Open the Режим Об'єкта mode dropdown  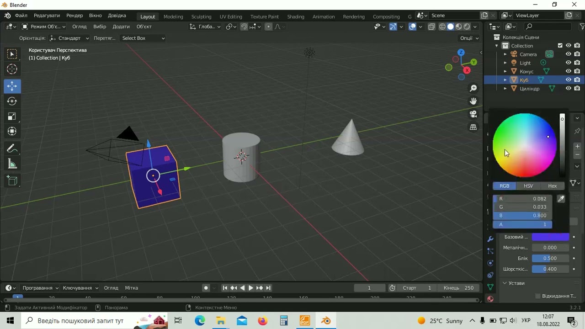44,27
